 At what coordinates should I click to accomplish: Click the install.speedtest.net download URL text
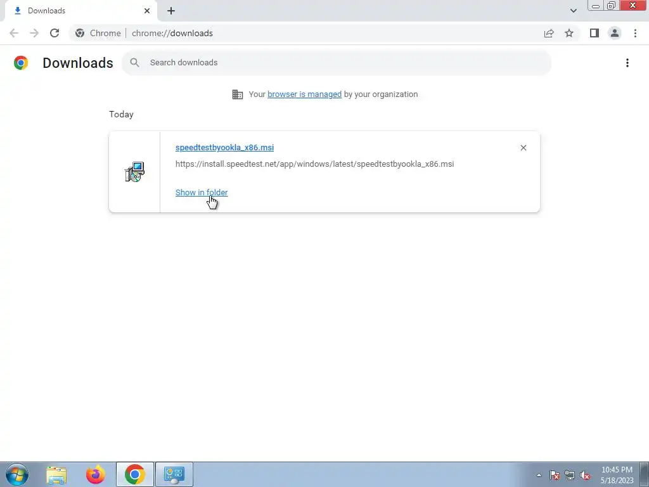coord(314,164)
